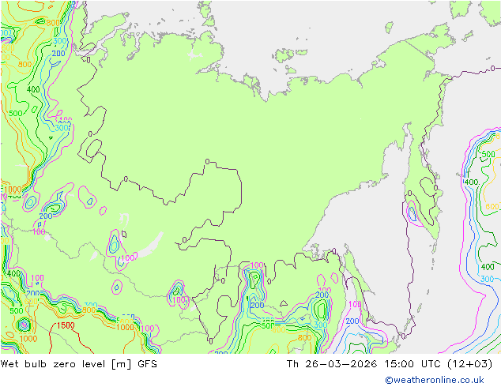501x387 pixels.
Task: Click the 'Wet bulb zero level [m] GFS' title
Action: [79, 364]
